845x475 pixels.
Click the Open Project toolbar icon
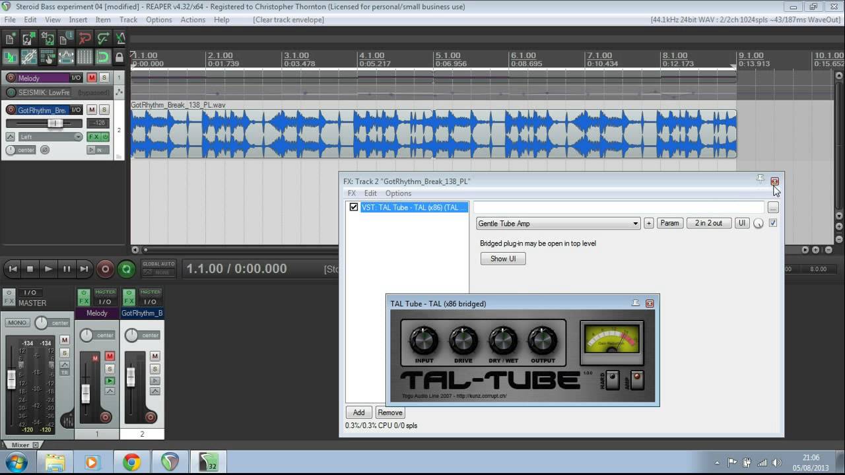pyautogui.click(x=28, y=39)
